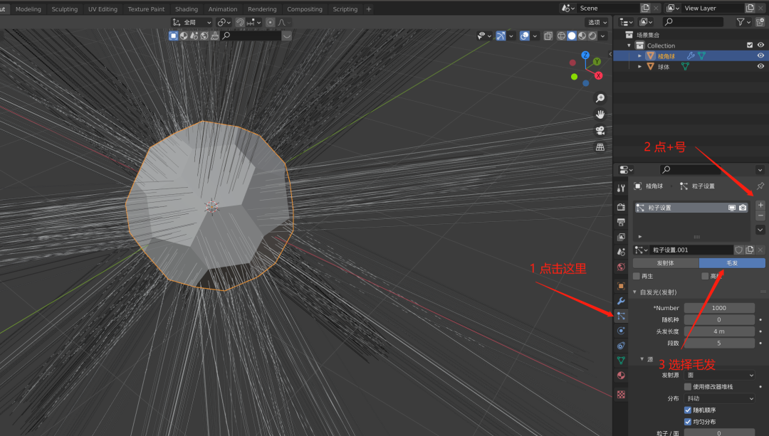Open the 分布 dropdown showing 抖动
Screen dimensions: 769x436
pyautogui.click(x=719, y=398)
